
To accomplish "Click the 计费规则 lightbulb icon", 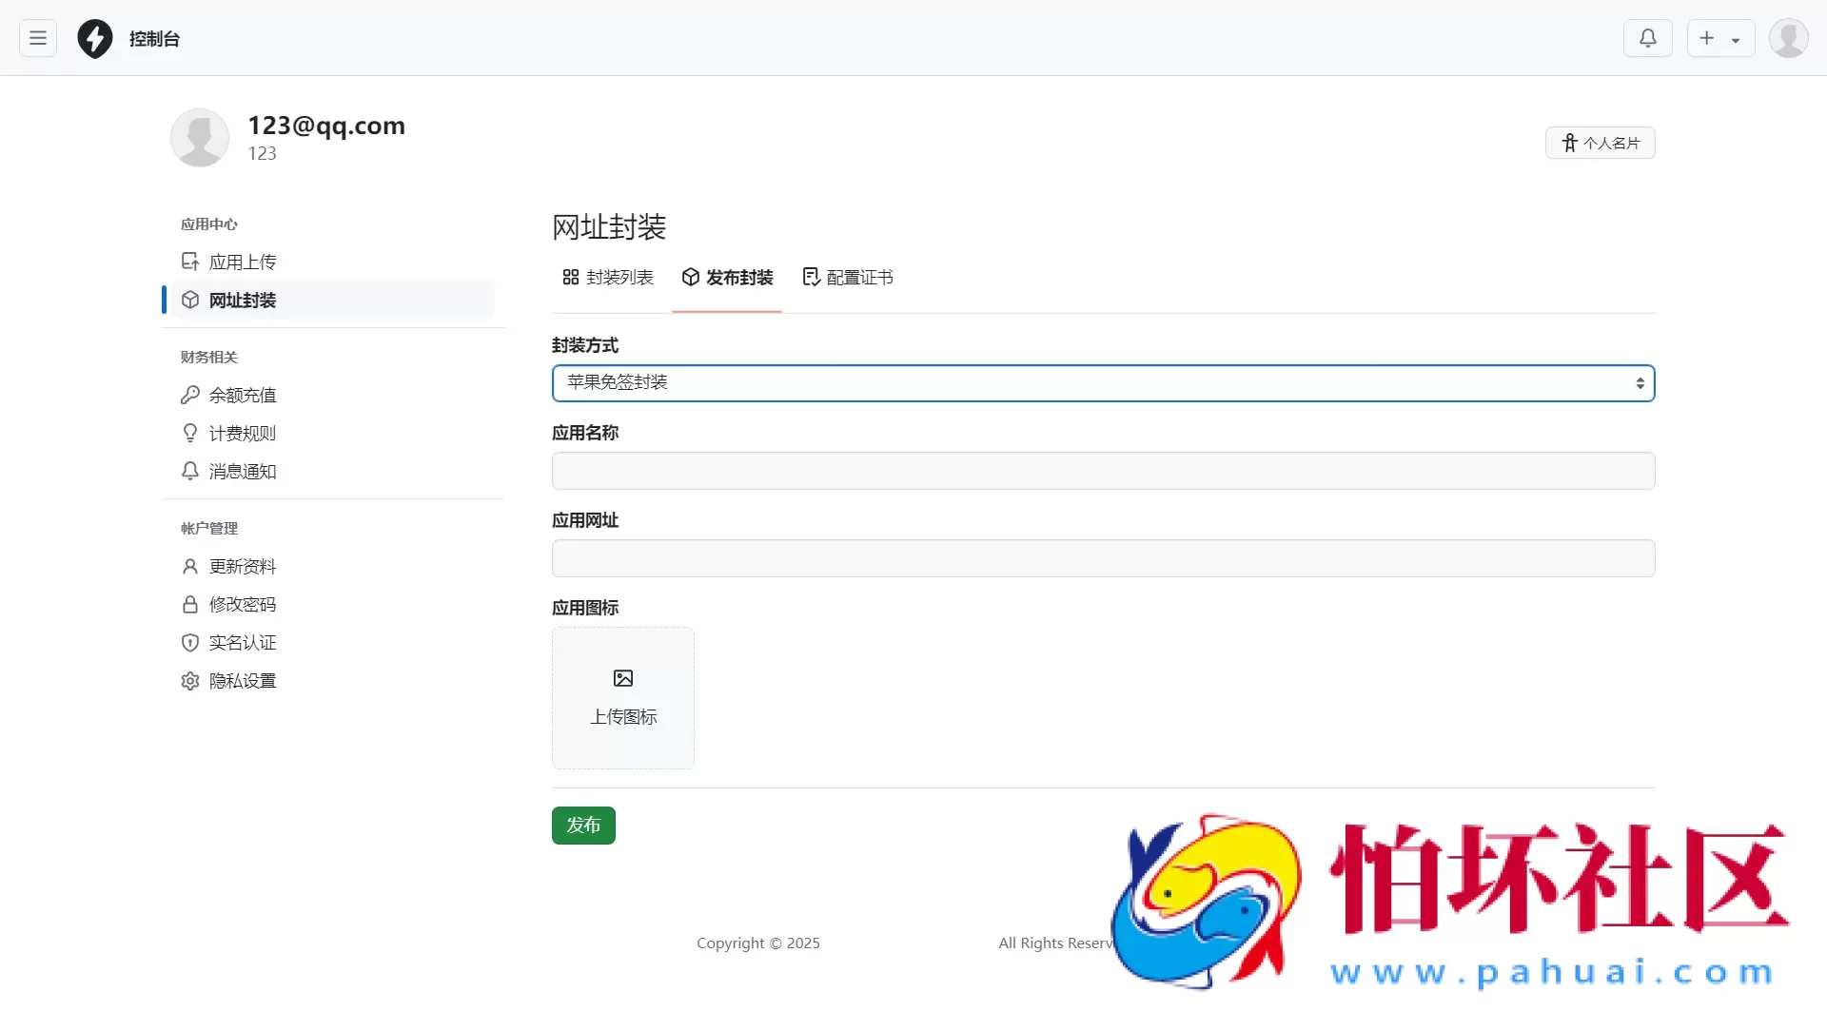I will (x=190, y=433).
